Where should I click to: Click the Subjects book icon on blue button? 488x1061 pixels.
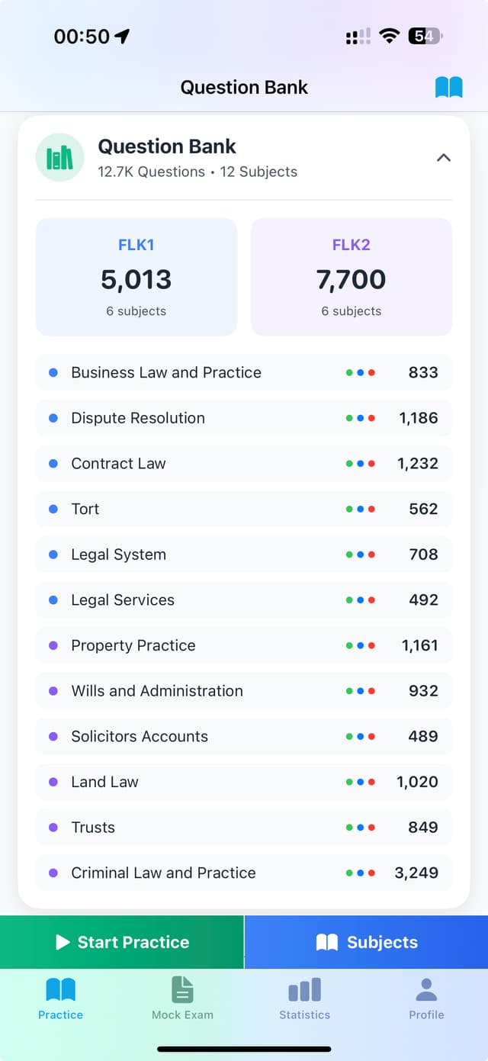pyautogui.click(x=326, y=942)
